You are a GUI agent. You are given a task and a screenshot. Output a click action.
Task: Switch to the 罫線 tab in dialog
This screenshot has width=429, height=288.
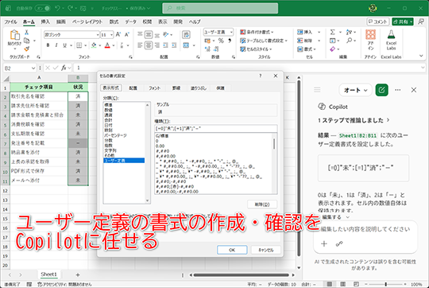point(176,88)
